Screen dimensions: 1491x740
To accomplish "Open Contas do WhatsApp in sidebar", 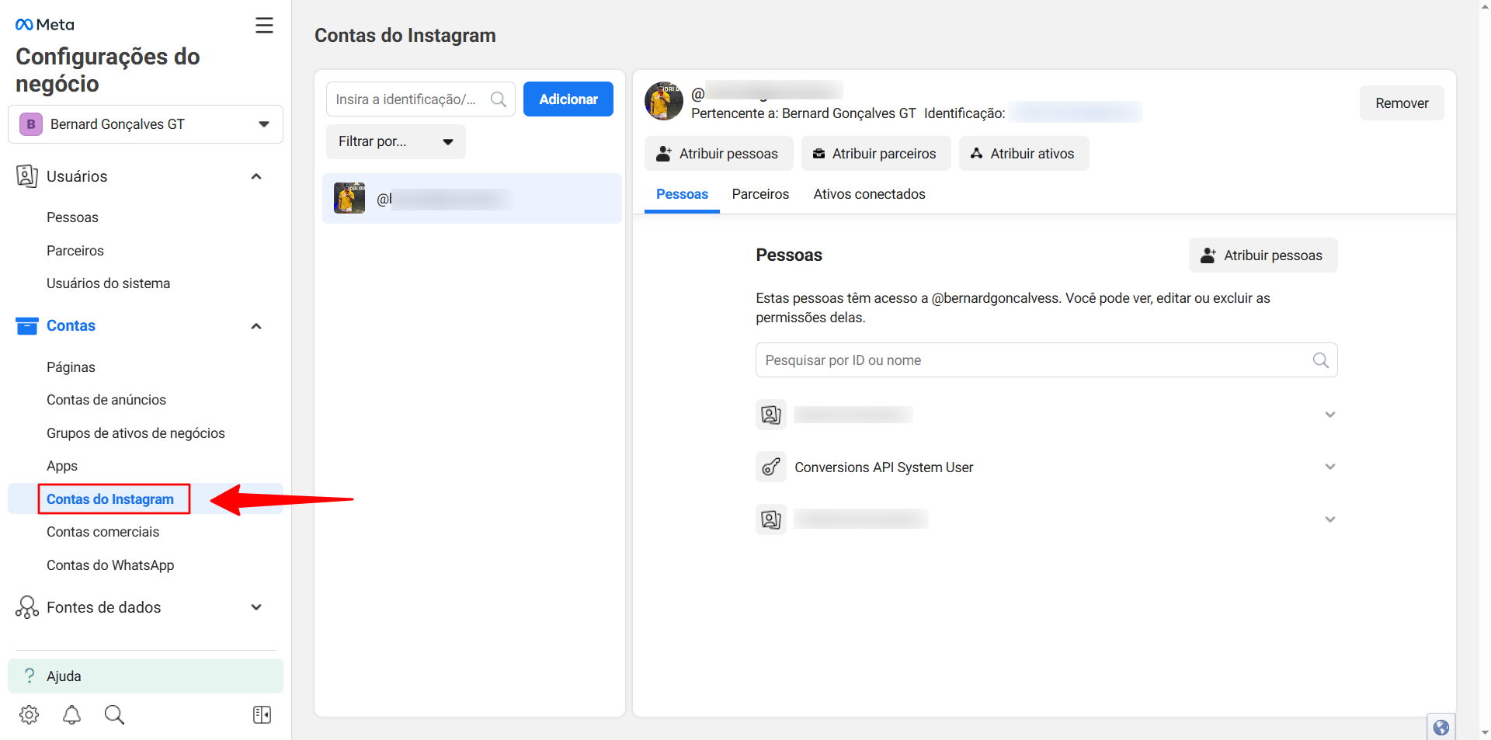I will coord(110,565).
